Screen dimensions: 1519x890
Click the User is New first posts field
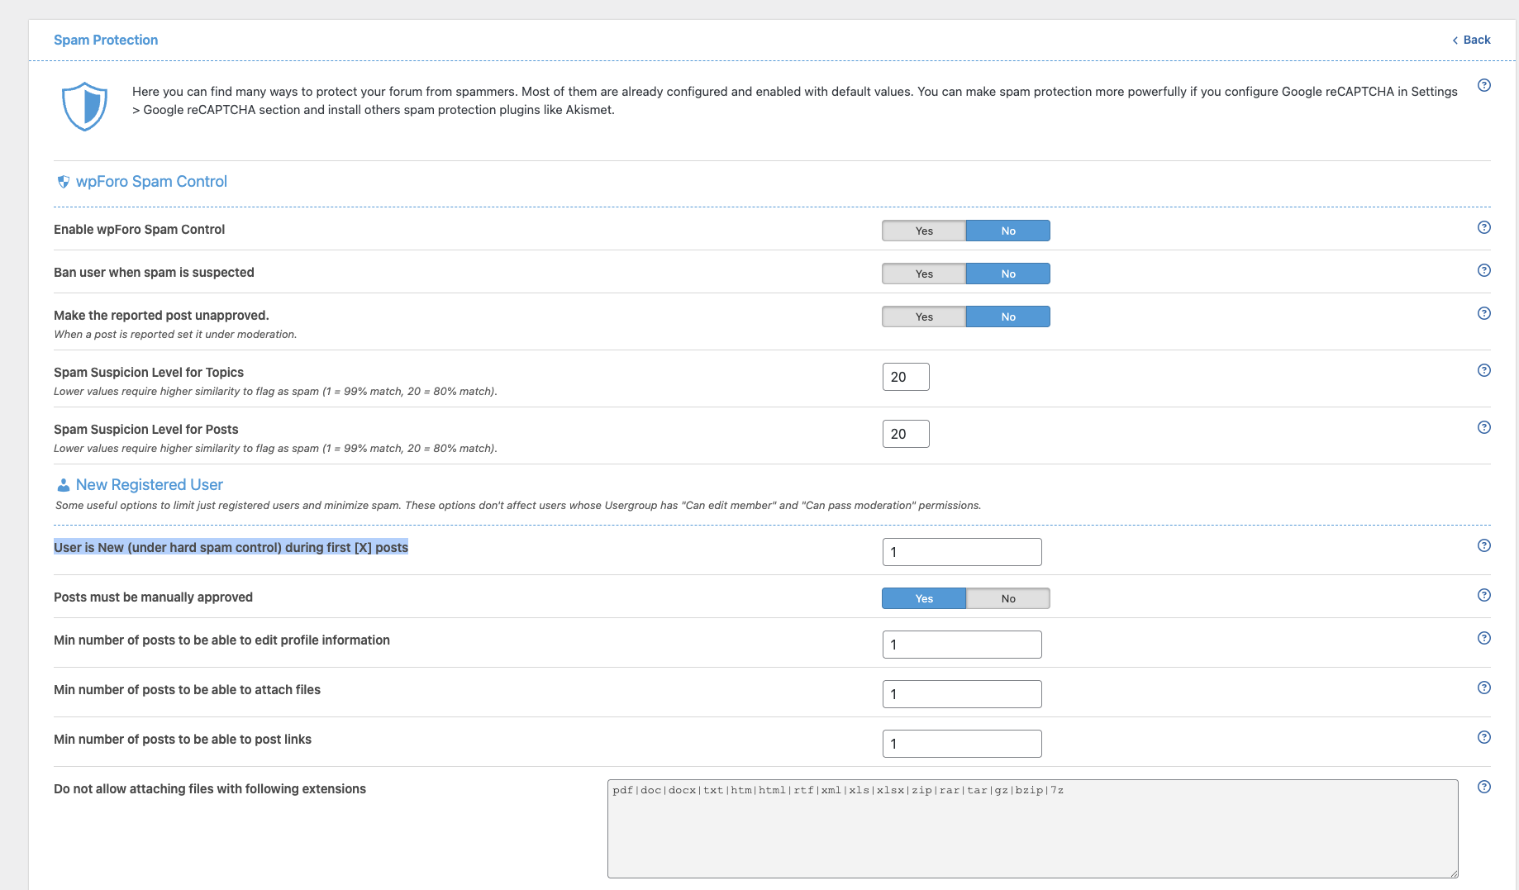tap(961, 553)
